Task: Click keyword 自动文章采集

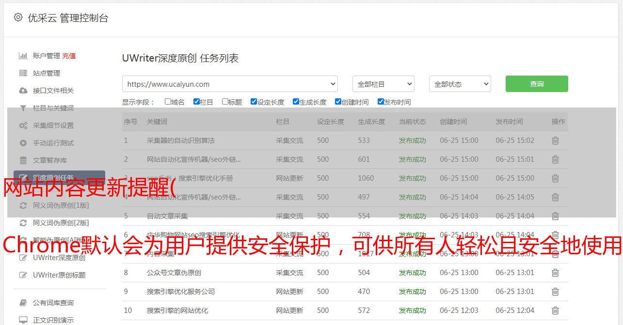Action: pyautogui.click(x=167, y=216)
